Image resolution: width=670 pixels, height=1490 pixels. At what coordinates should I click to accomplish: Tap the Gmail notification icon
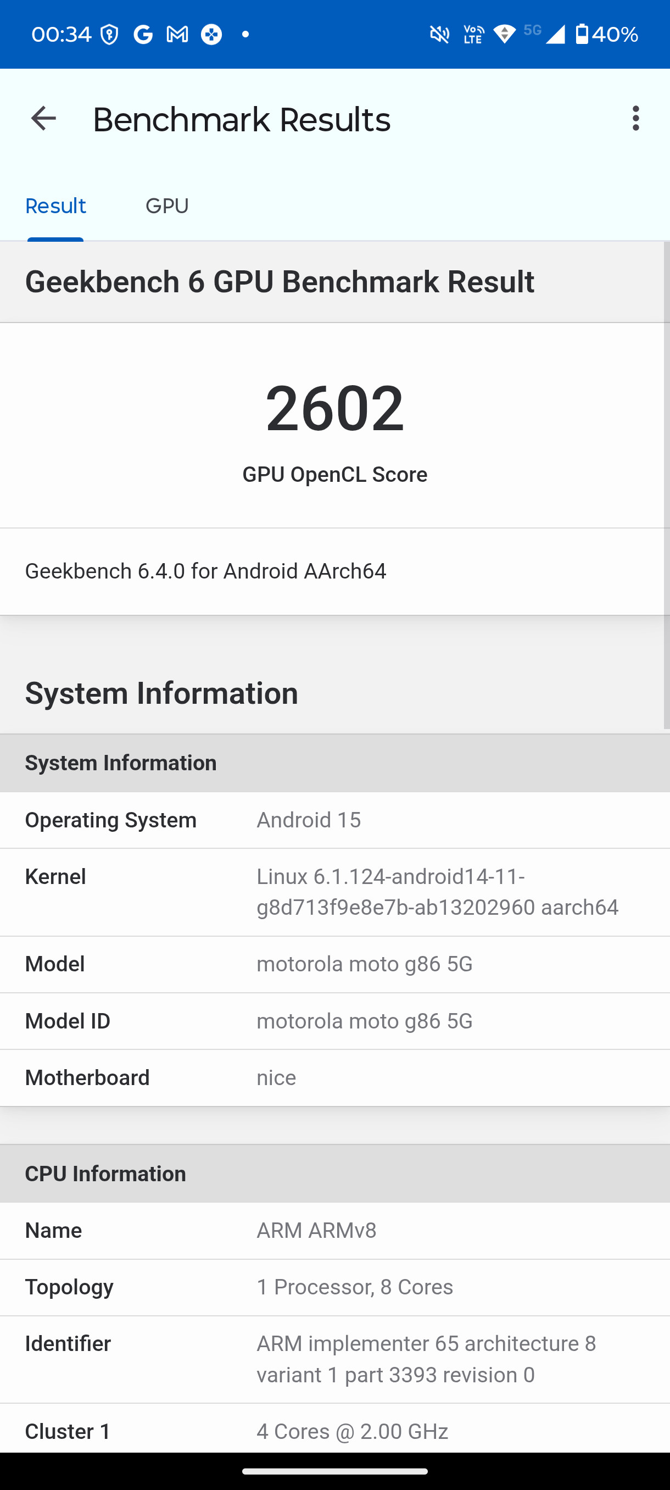click(x=177, y=35)
